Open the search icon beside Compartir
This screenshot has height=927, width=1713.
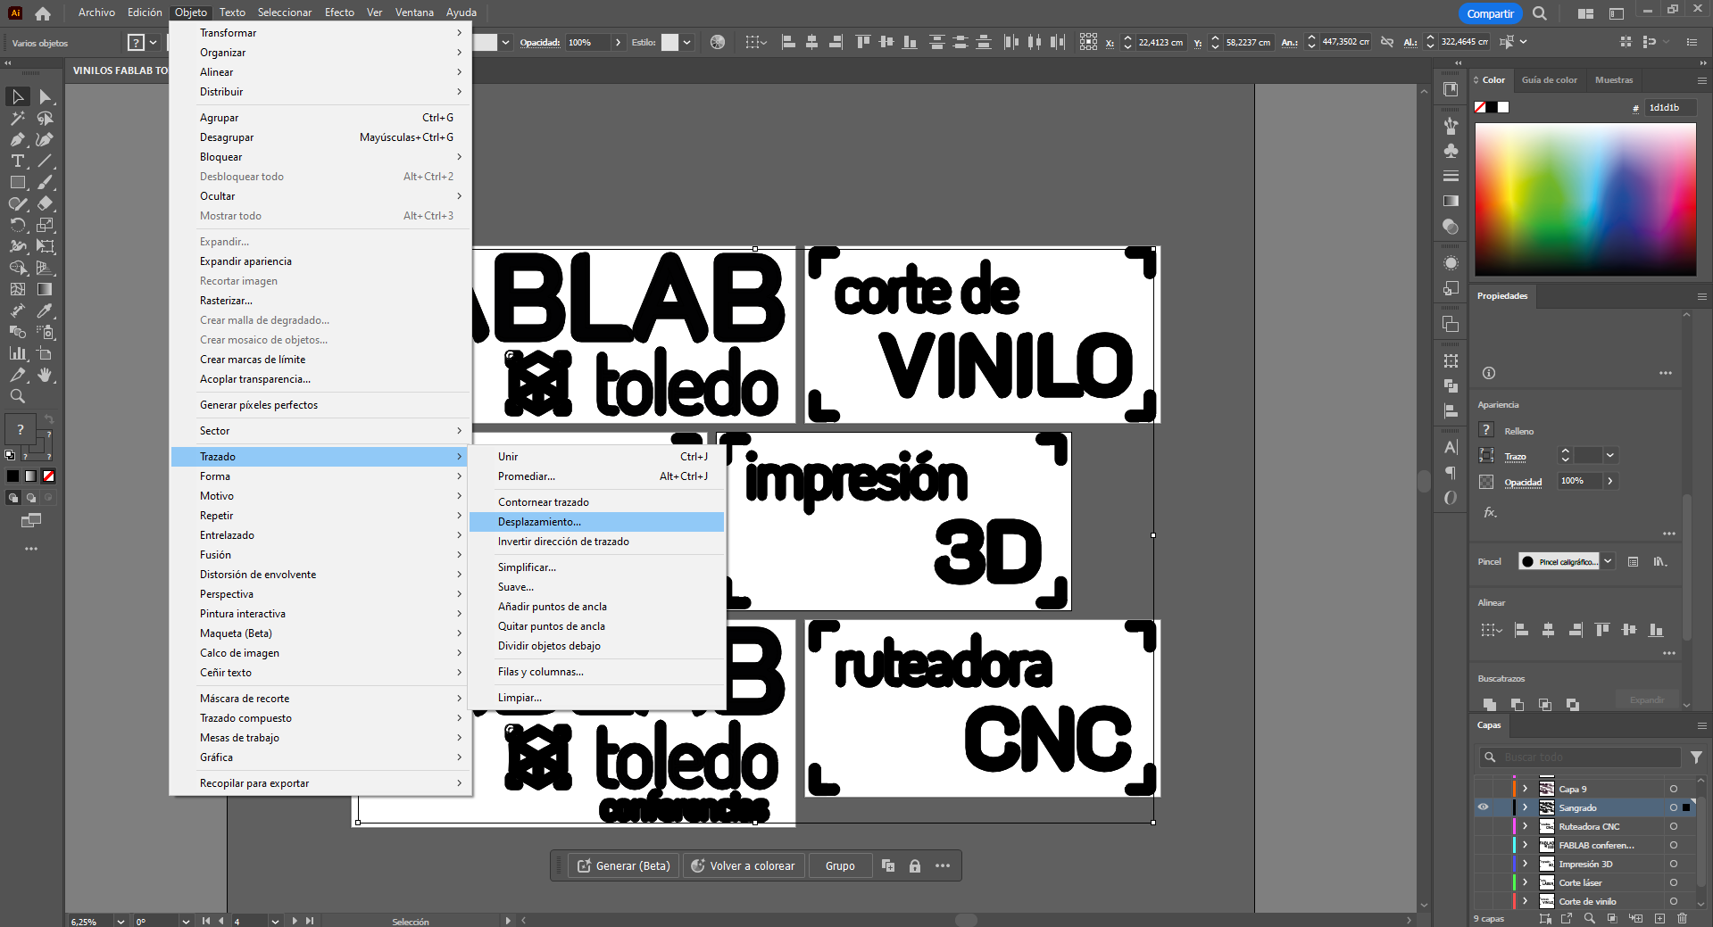point(1540,13)
